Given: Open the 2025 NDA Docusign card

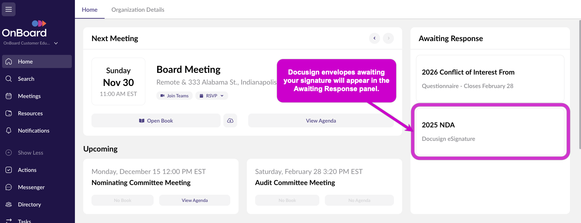Looking at the screenshot, I should pyautogui.click(x=490, y=132).
